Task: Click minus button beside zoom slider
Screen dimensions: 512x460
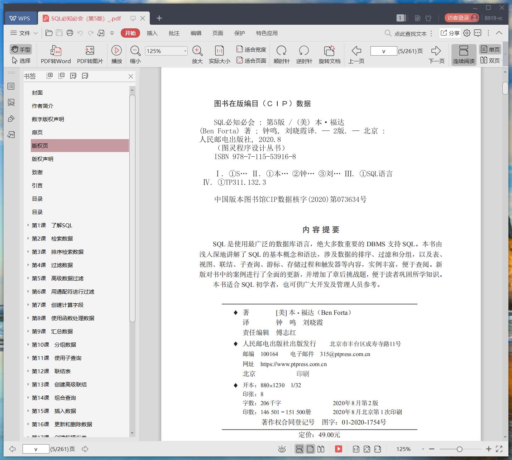Action: click(432, 449)
